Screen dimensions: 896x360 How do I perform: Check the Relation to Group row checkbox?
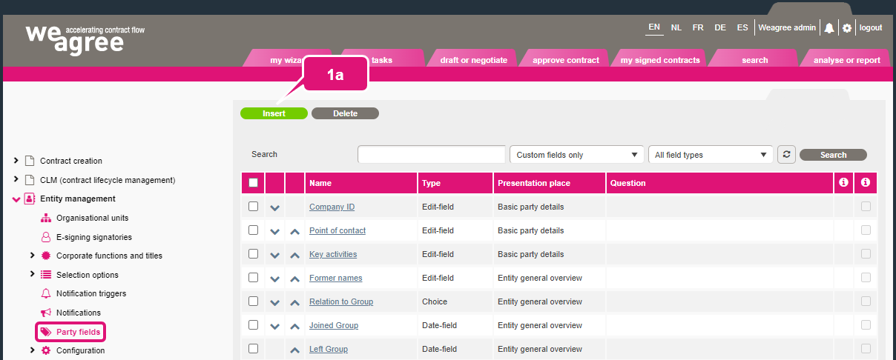click(x=253, y=301)
